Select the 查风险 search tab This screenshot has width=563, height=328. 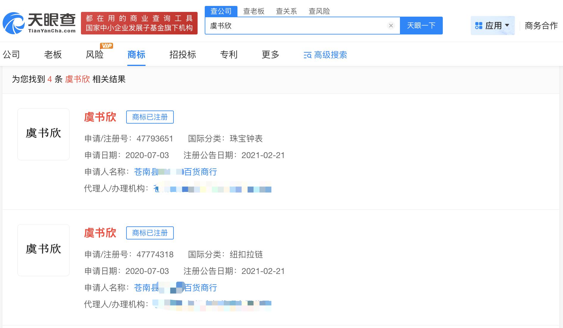coord(319,11)
